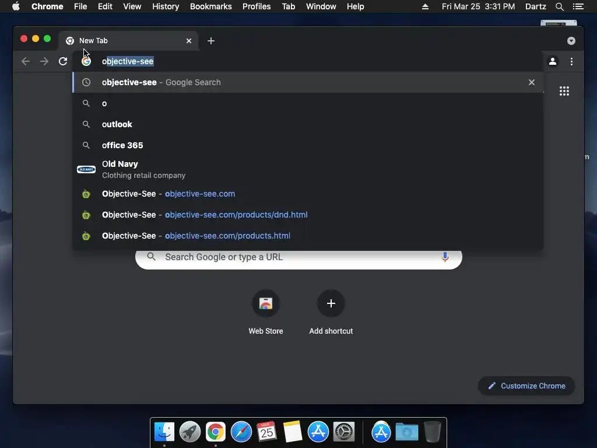Screen dimensions: 597x448
Task: Open the Window menu
Action: (x=321, y=6)
